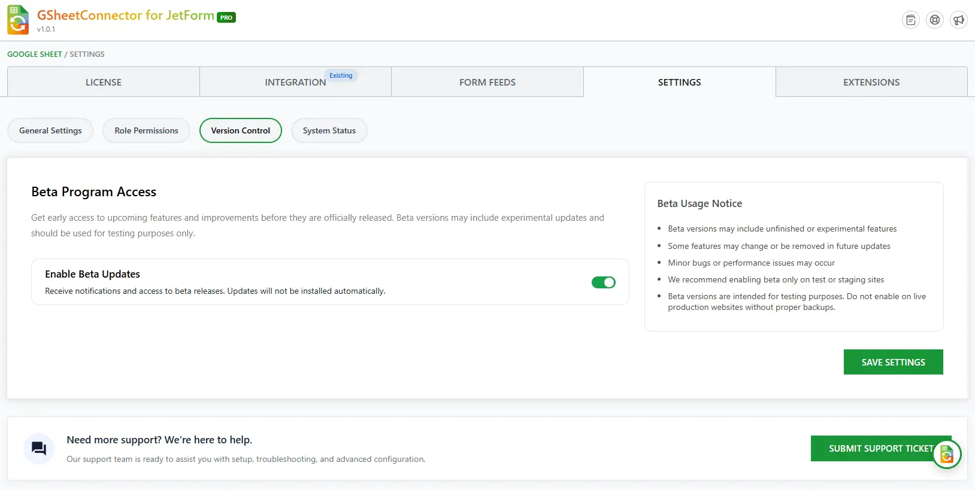This screenshot has height=490, width=975.
Task: Click the Enable Beta Updates label
Action: 92,274
